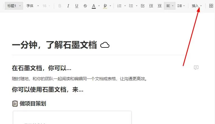Click the heading 做项目策划

(33, 103)
